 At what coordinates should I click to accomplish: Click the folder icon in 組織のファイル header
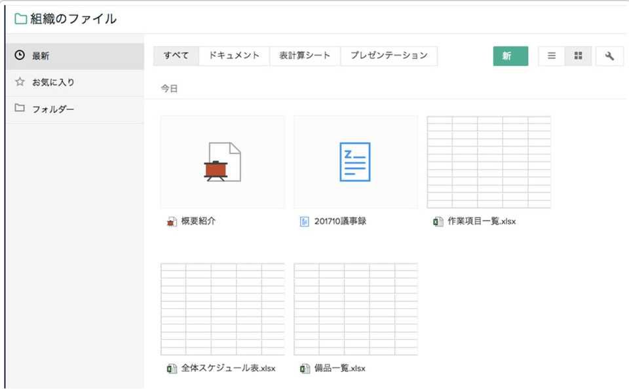click(x=18, y=19)
